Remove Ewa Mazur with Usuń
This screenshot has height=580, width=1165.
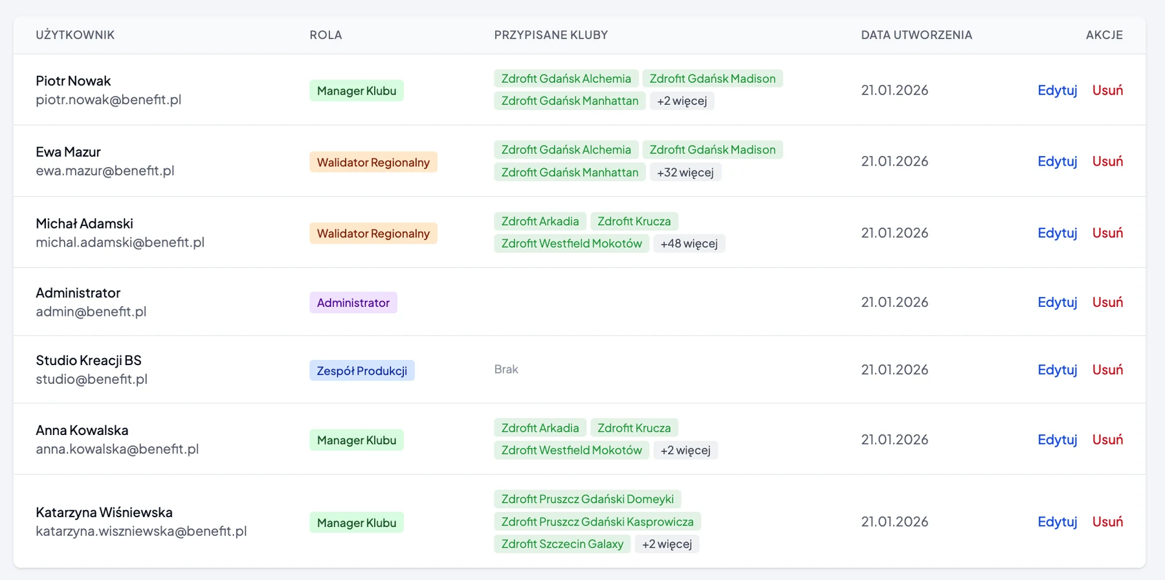click(1107, 161)
